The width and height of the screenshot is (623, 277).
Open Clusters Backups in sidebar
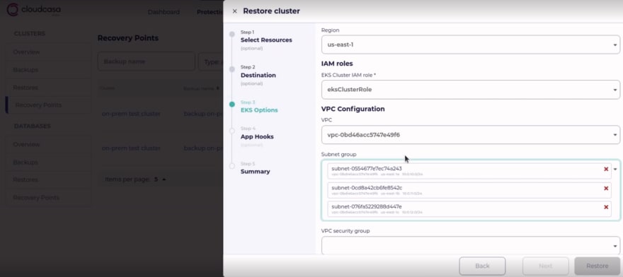[x=47, y=70]
